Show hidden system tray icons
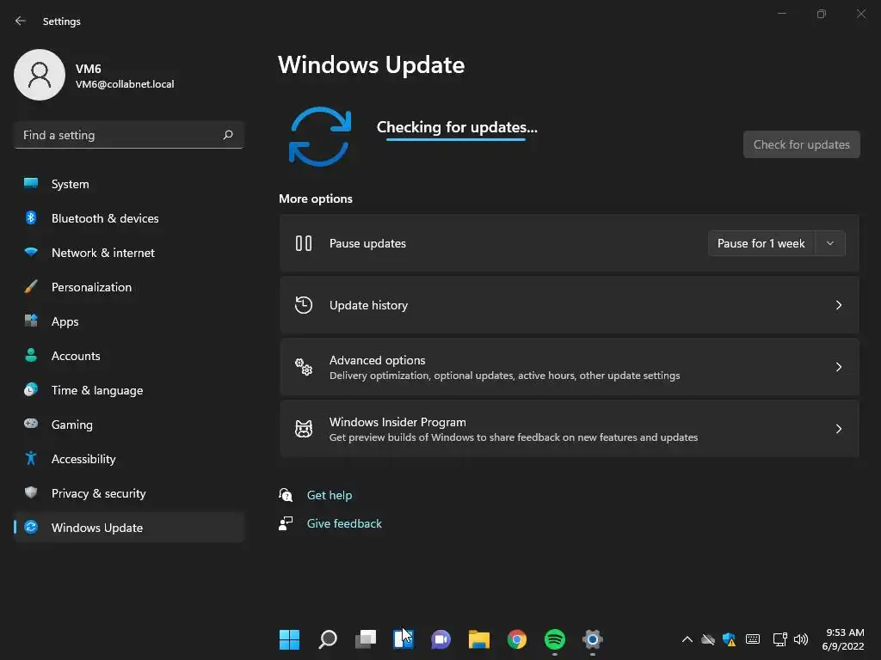881x660 pixels. (687, 639)
